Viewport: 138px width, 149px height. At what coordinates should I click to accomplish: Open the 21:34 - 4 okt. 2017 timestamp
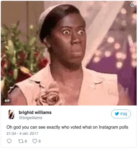click(x=22, y=134)
